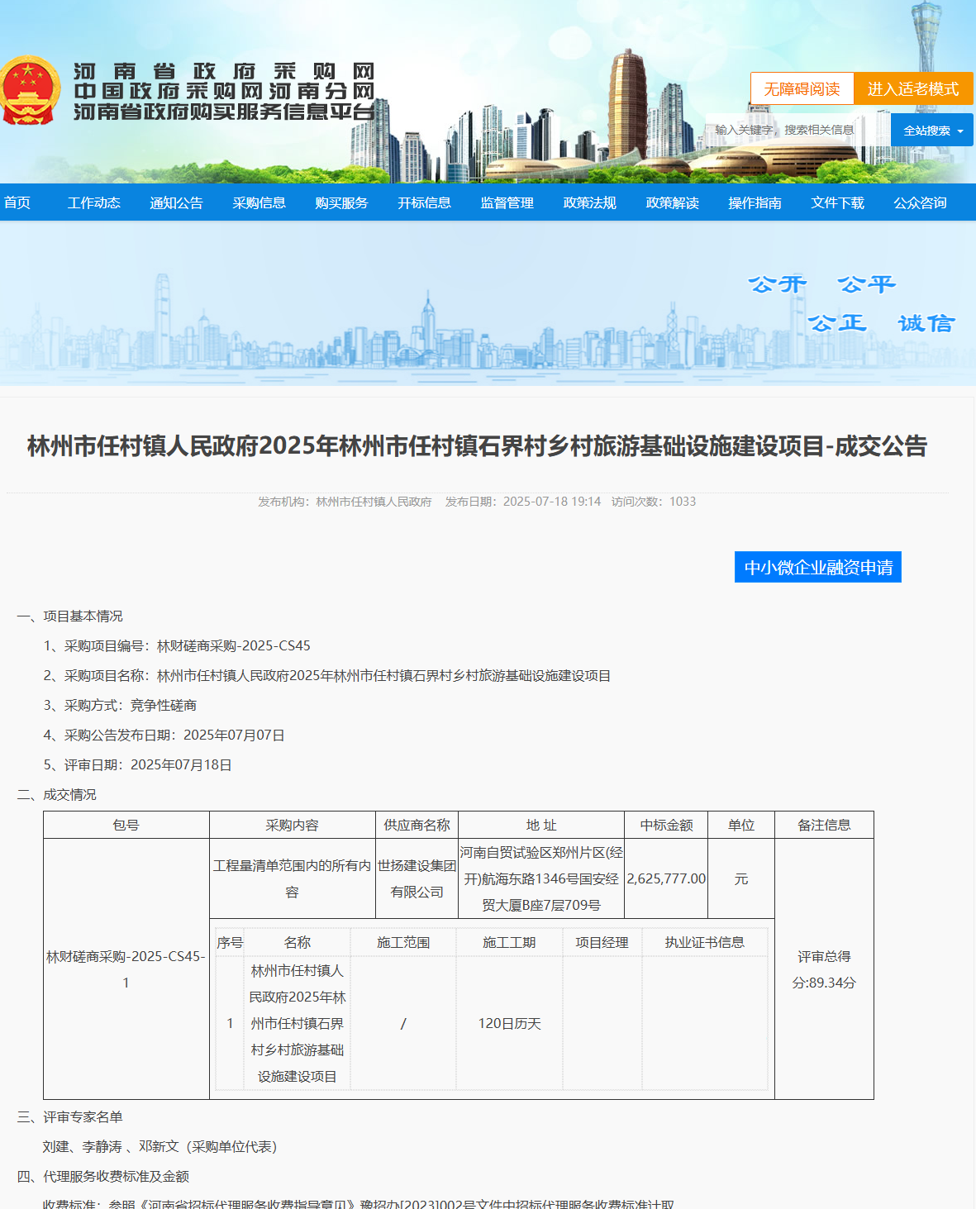Image resolution: width=976 pixels, height=1209 pixels.
Task: Open the 首页 menu item
Action: tap(17, 202)
